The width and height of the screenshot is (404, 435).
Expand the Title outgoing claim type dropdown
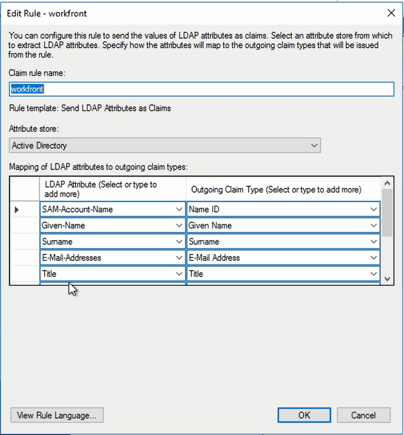tap(373, 274)
